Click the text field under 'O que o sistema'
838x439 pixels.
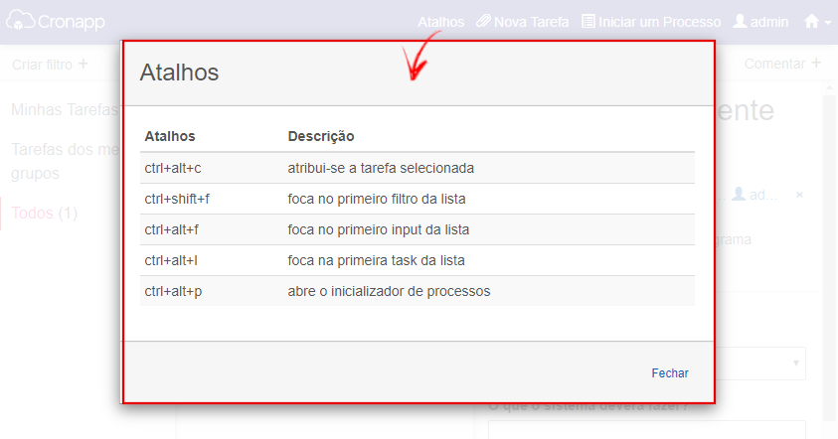click(x=647, y=430)
